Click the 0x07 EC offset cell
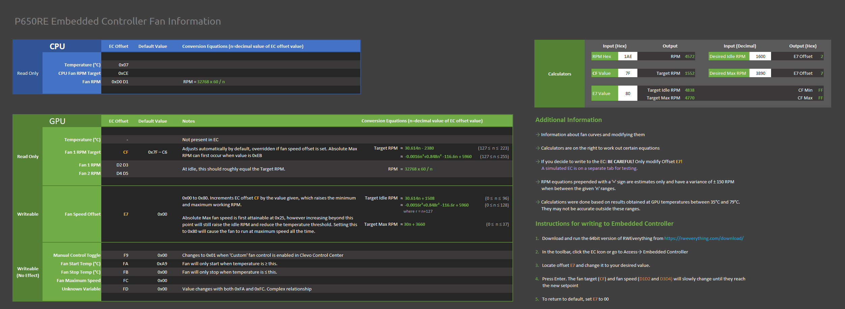Image resolution: width=845 pixels, height=309 pixels. (x=123, y=65)
